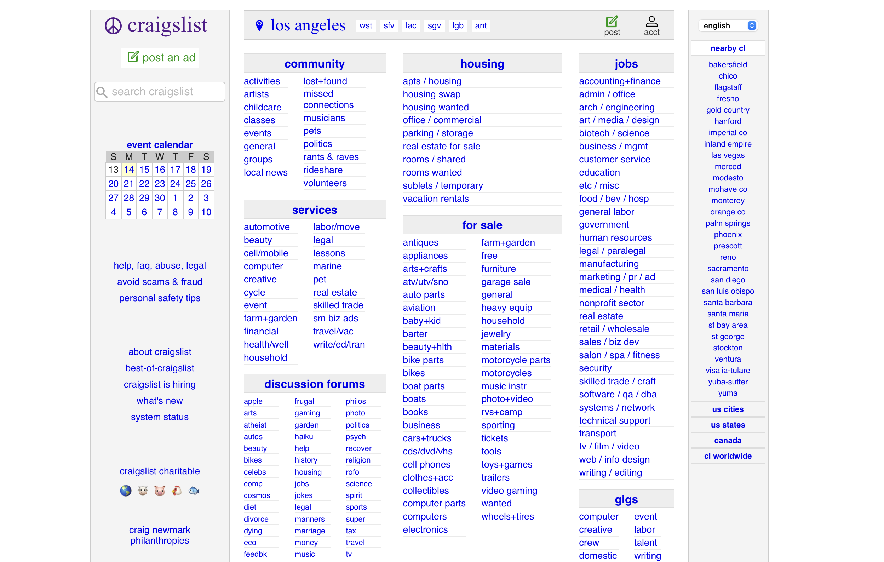Image resolution: width=884 pixels, height=562 pixels.
Task: Expand the us cities section
Action: tap(727, 409)
